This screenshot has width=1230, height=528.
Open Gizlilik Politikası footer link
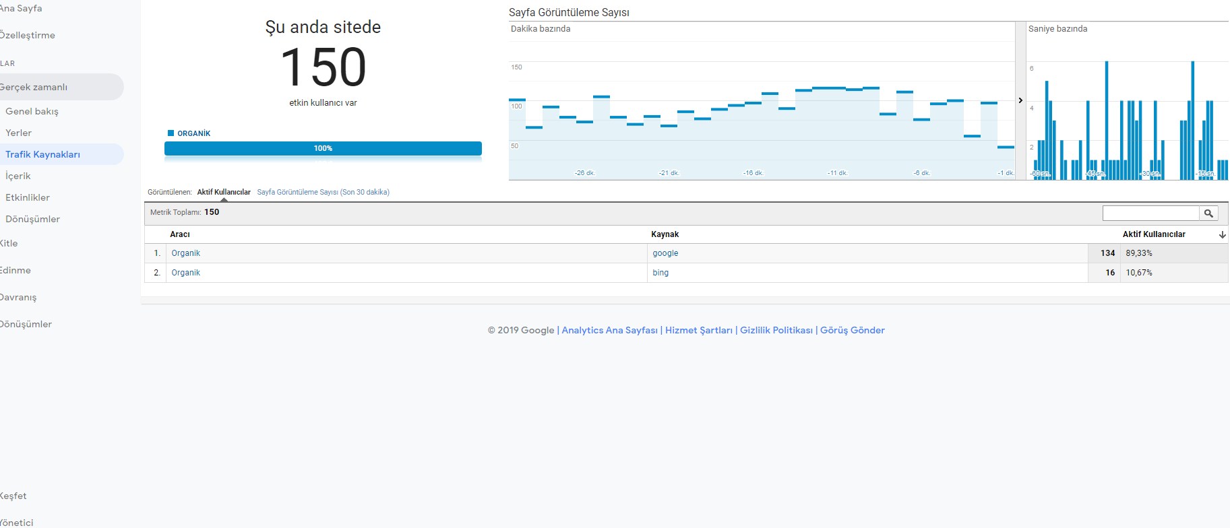[776, 330]
